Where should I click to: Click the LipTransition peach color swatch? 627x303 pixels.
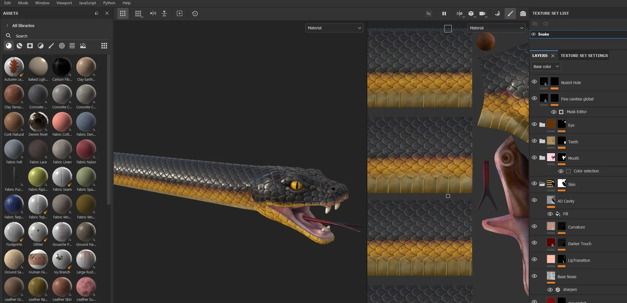click(551, 259)
